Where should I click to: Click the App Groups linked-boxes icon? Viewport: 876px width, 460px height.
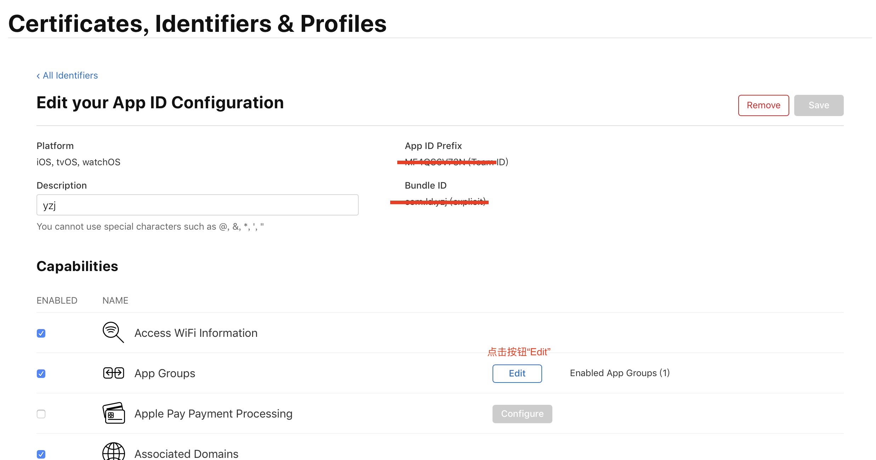pos(113,373)
